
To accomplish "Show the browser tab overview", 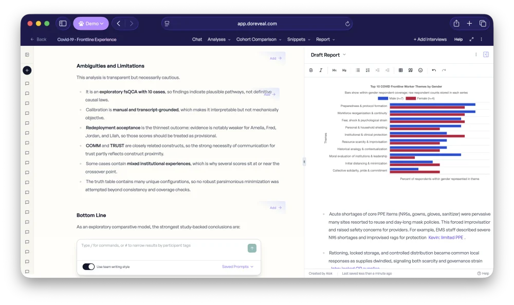I will tap(483, 23).
